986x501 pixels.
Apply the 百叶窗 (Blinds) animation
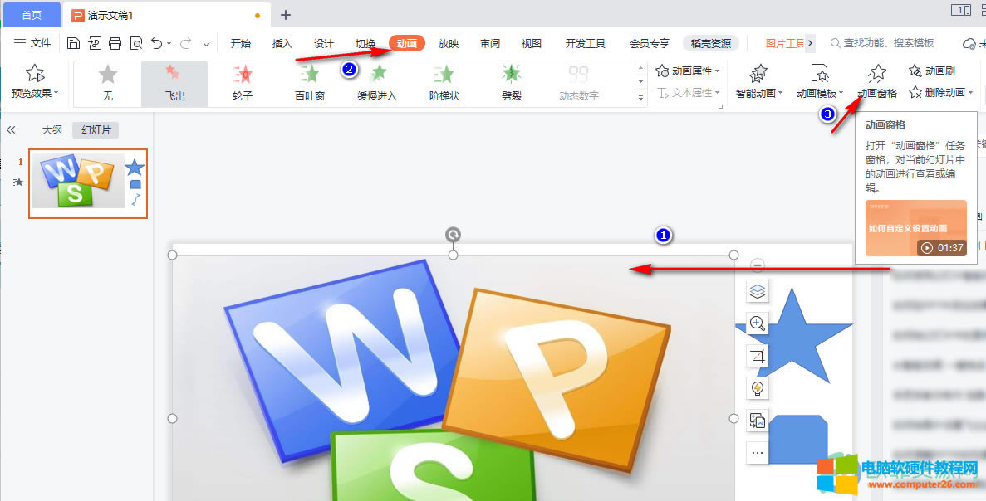tap(310, 83)
